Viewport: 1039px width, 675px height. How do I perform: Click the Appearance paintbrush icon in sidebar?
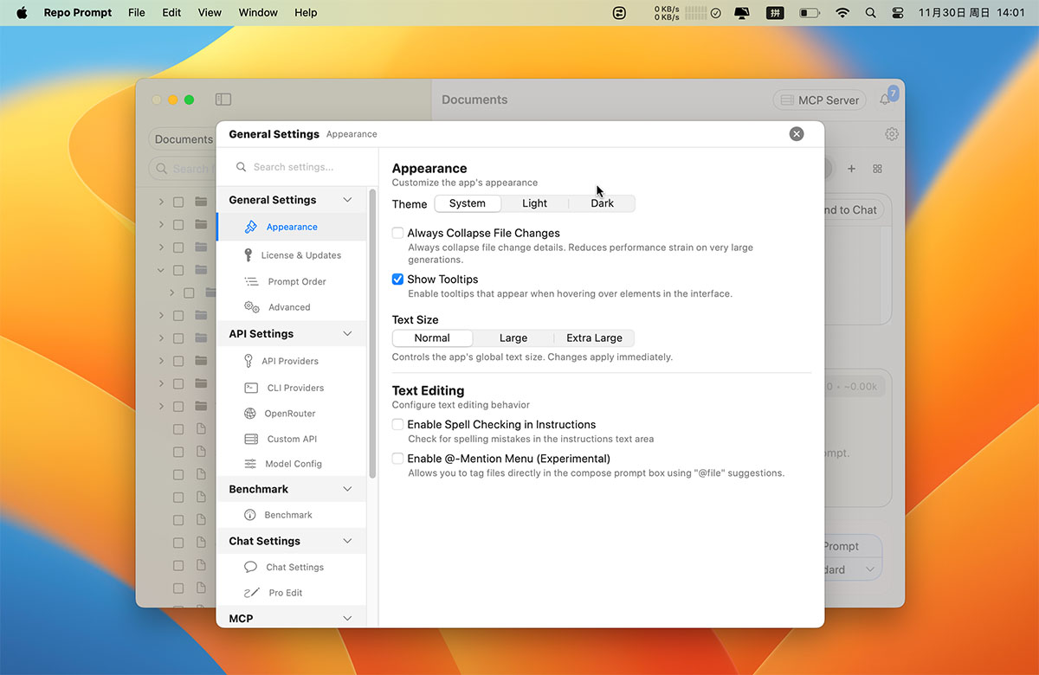[x=251, y=227]
